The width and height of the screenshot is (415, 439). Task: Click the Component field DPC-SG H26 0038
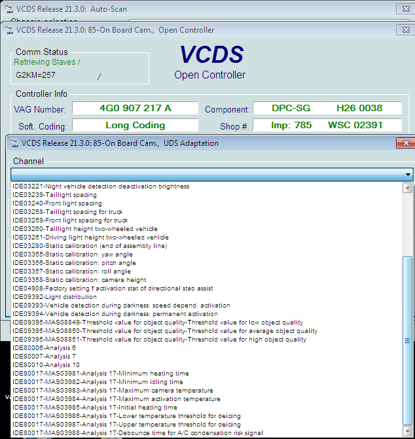click(327, 108)
